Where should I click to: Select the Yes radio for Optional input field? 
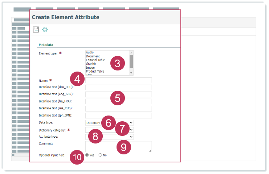[87, 155]
